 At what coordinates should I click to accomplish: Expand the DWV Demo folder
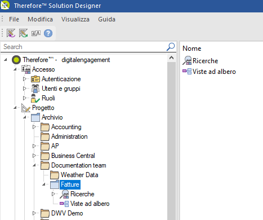pos(34,213)
